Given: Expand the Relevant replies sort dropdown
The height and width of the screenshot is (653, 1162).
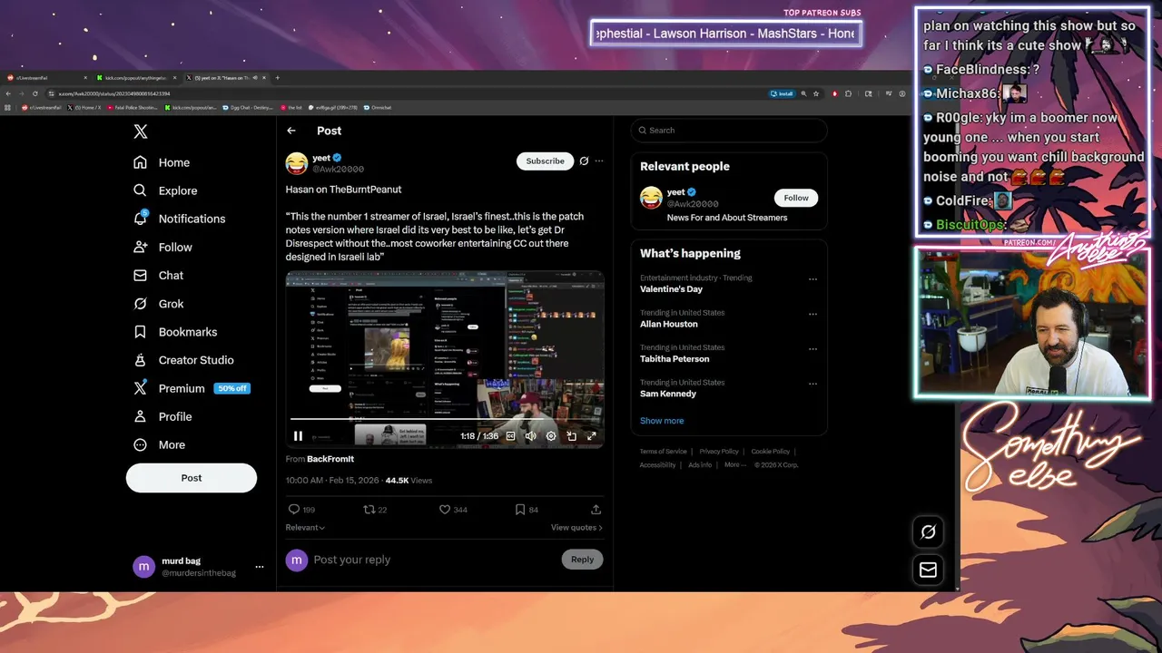Looking at the screenshot, I should point(305,527).
